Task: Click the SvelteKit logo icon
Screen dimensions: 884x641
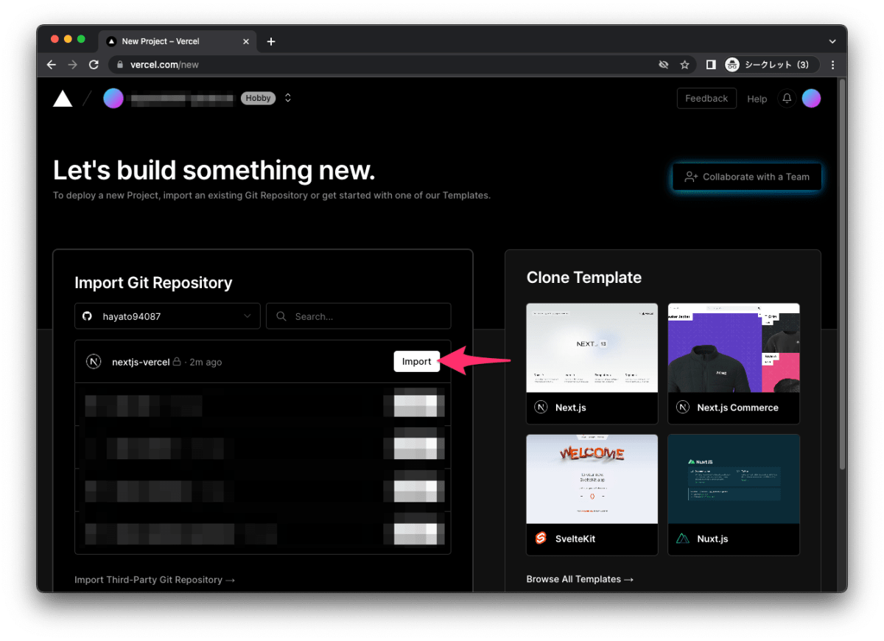Action: tap(541, 539)
